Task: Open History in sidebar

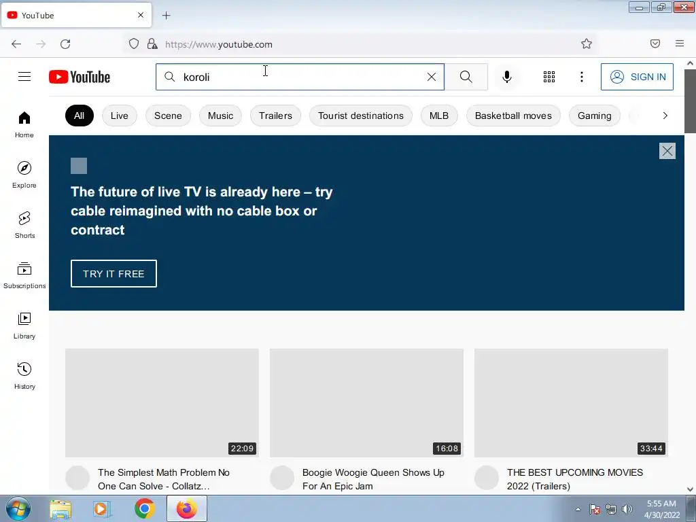Action: pos(24,376)
